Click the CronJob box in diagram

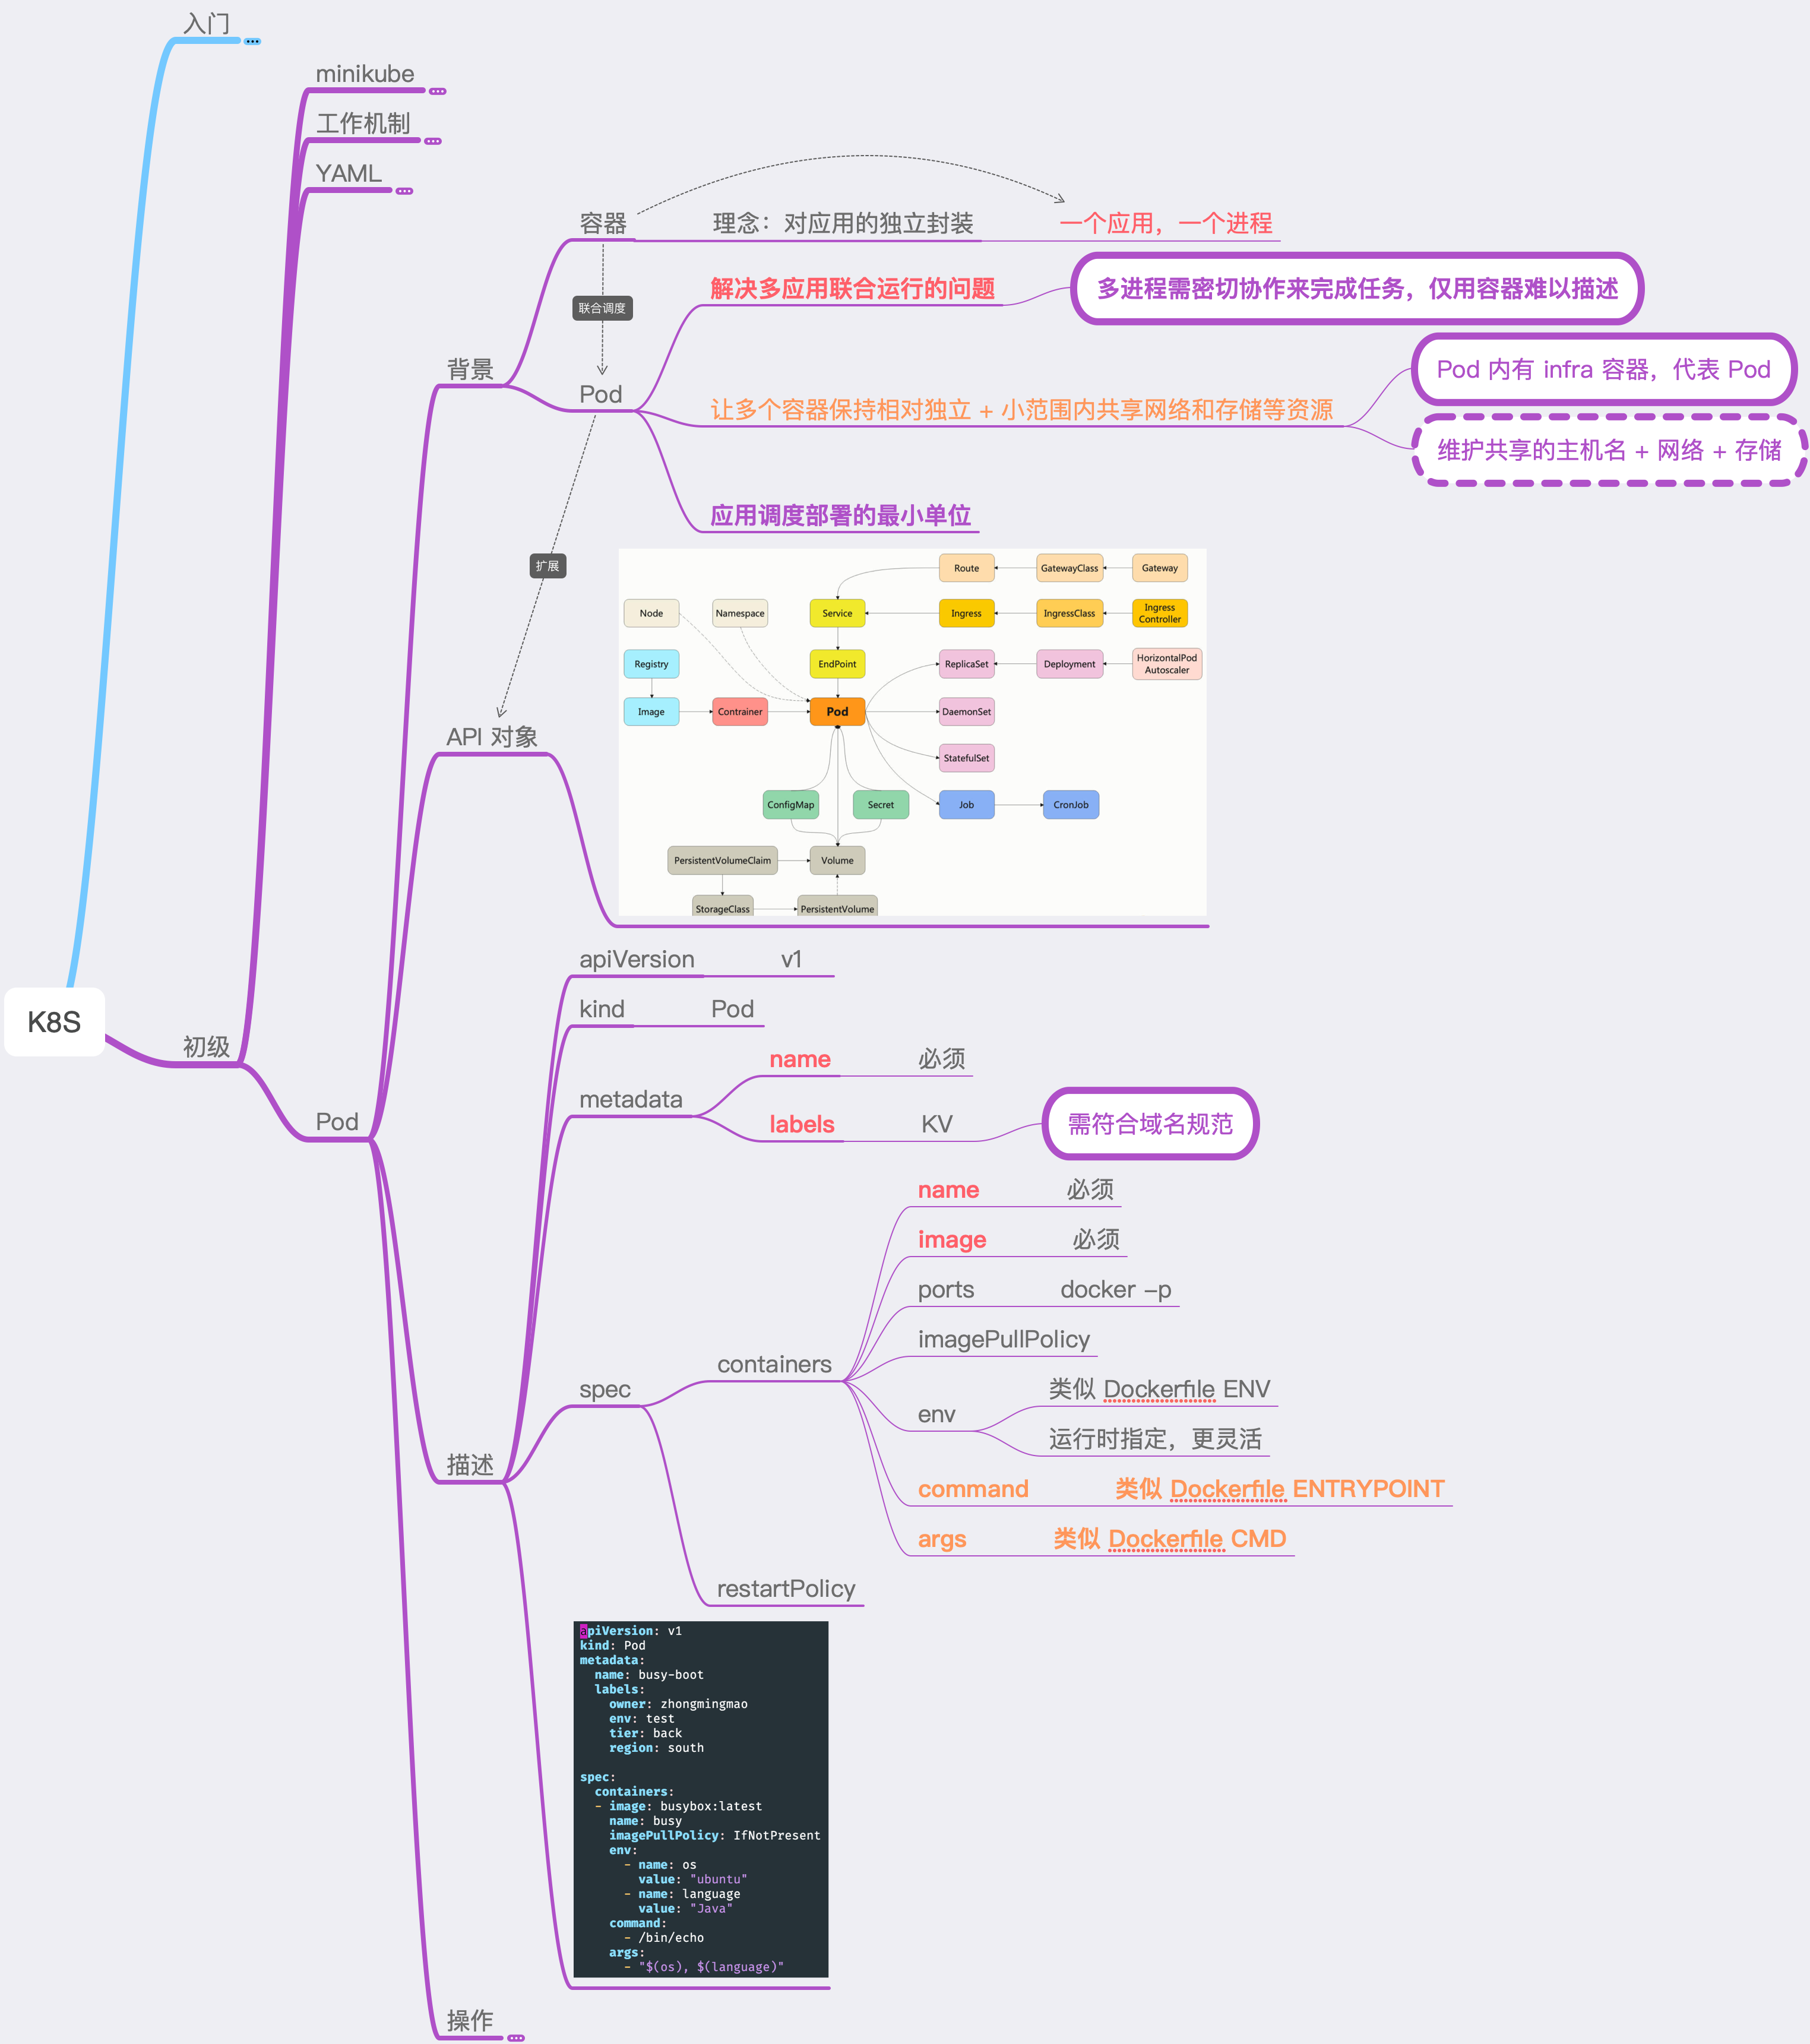(x=1070, y=805)
